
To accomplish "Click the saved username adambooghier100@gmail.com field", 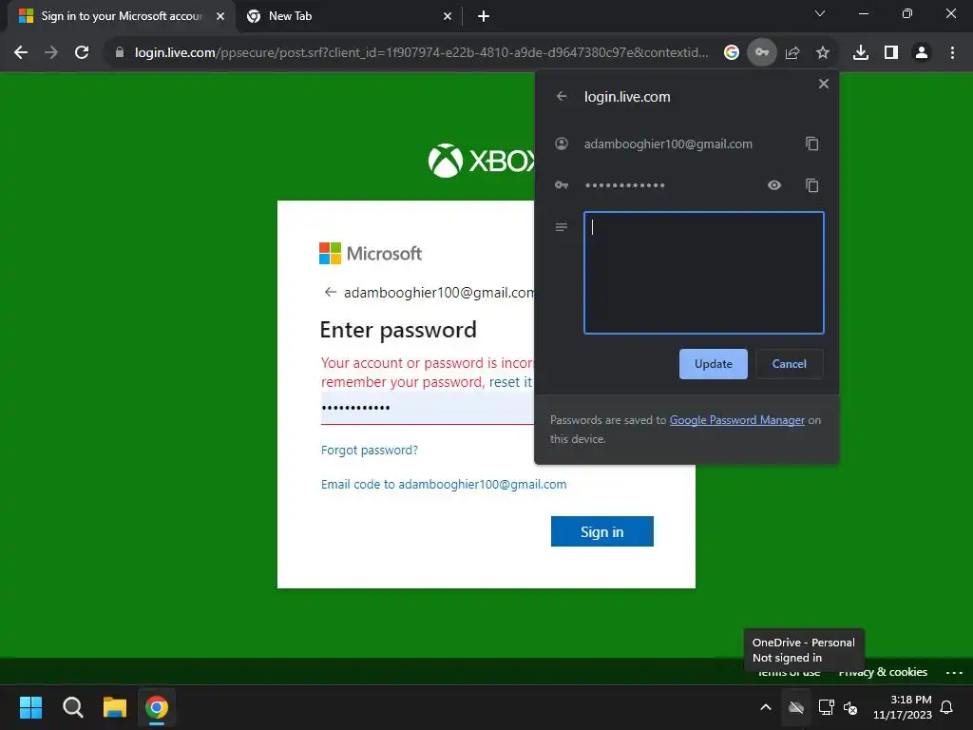I will (668, 144).
